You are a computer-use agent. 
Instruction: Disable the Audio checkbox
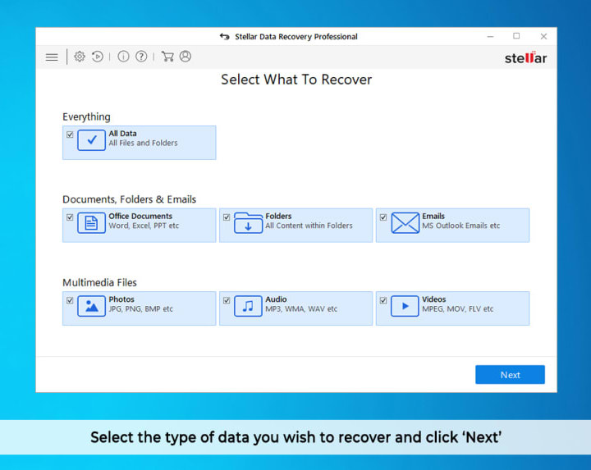point(227,301)
